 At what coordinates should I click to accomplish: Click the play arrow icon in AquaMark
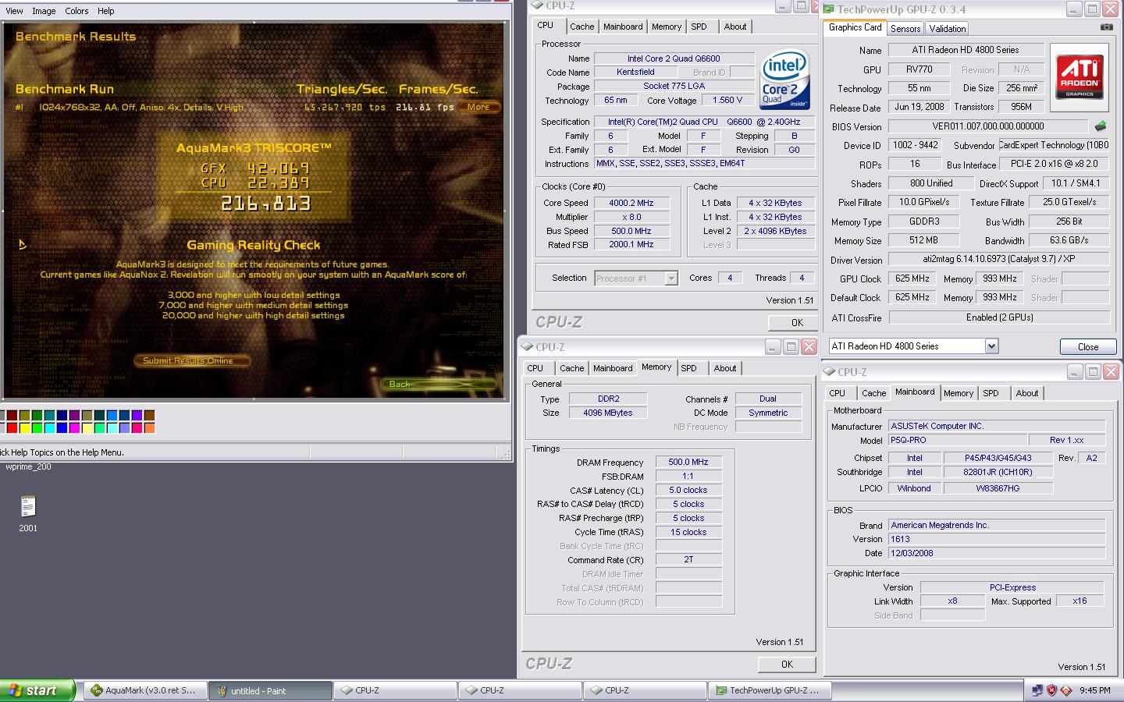pyautogui.click(x=23, y=245)
